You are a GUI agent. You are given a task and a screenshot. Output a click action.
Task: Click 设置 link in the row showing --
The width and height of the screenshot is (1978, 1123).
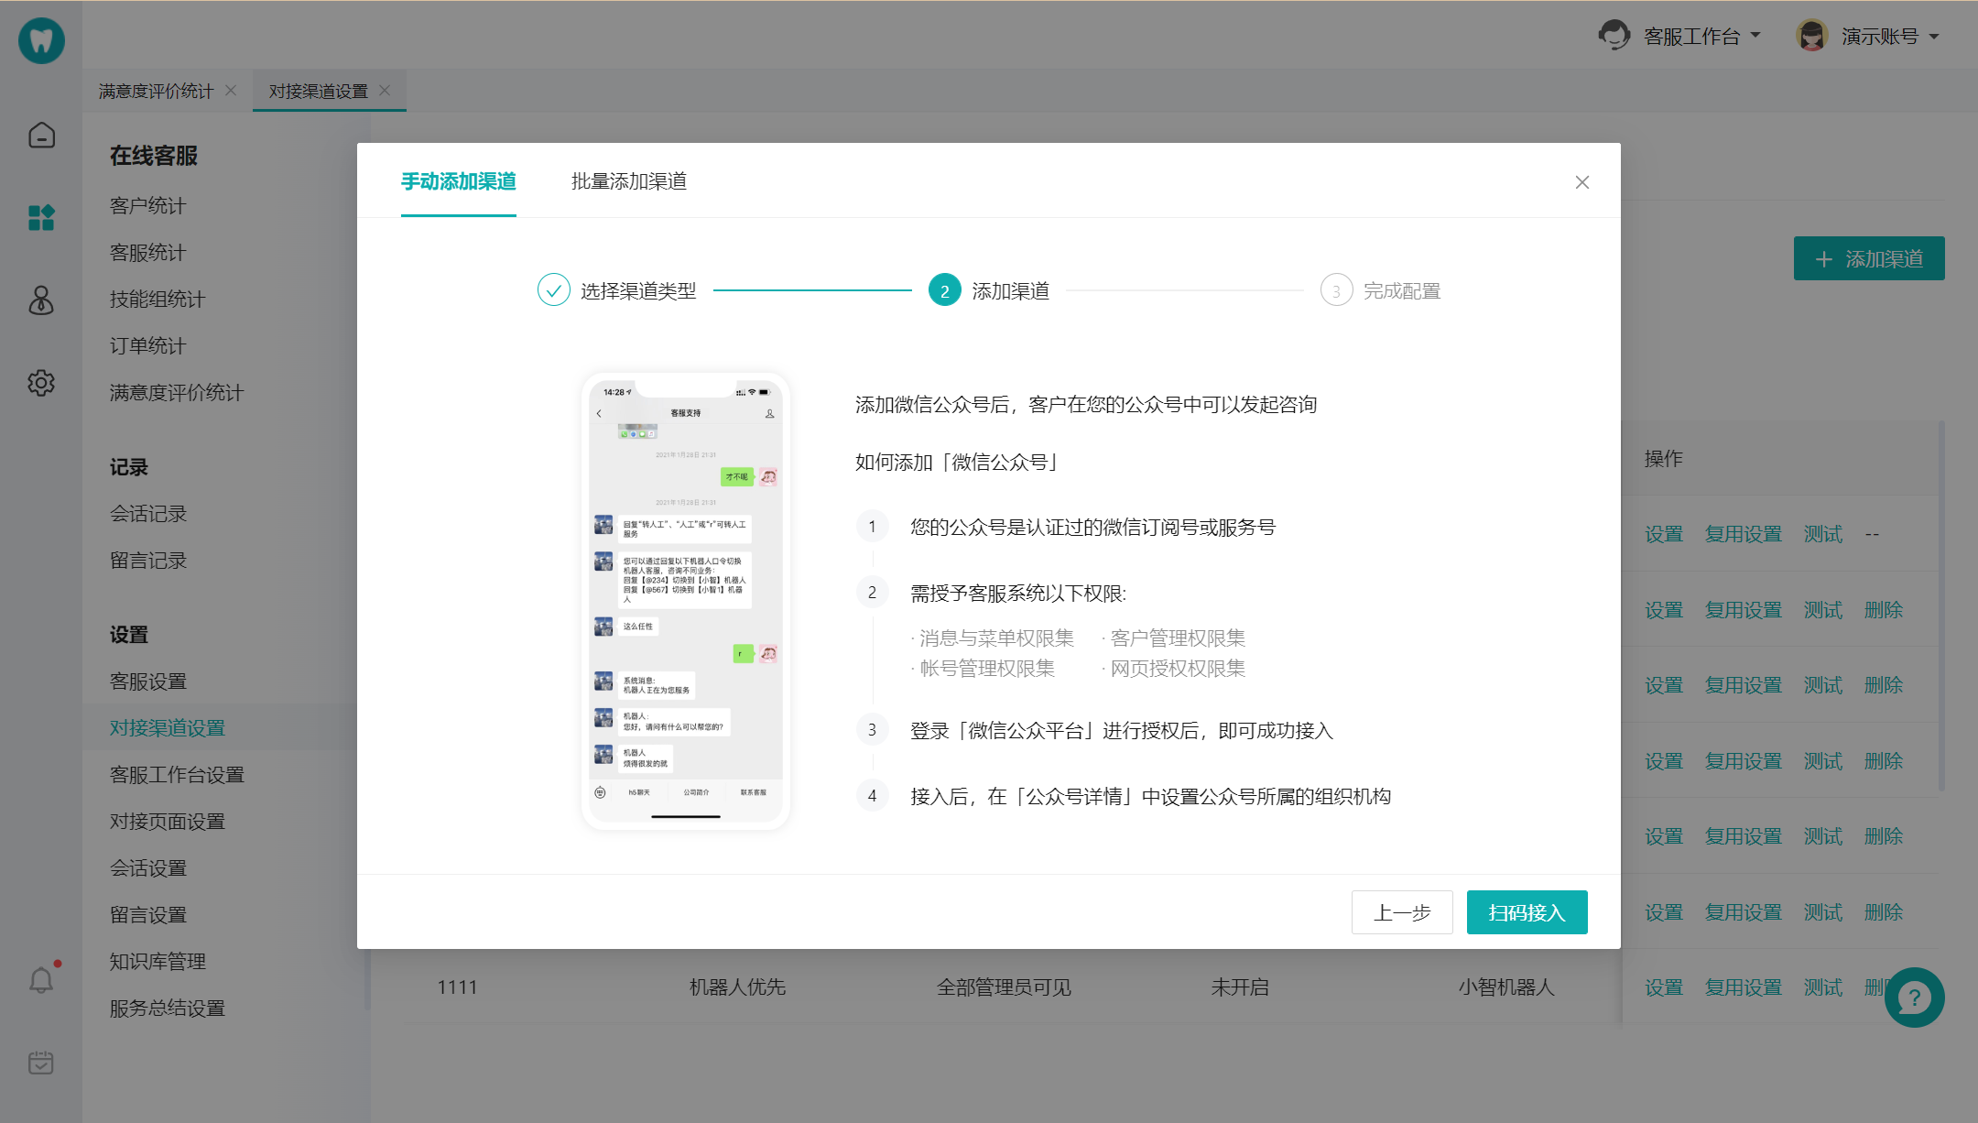[x=1664, y=534]
